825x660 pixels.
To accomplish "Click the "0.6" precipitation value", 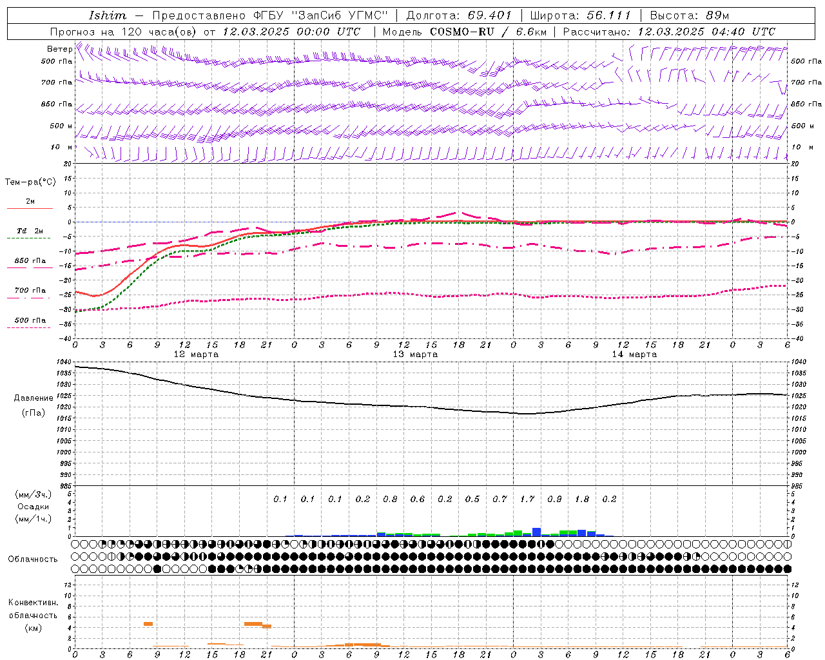I will coord(418,499).
